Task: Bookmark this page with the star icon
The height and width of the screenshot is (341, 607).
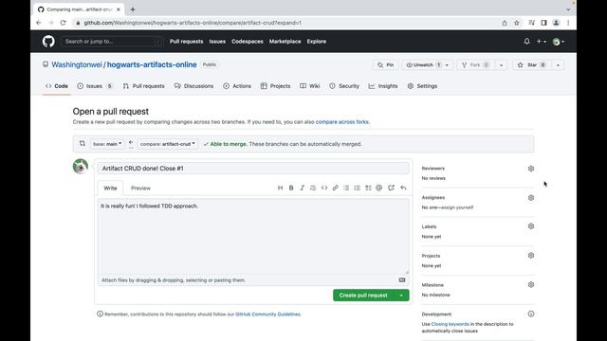Action: tap(516, 23)
